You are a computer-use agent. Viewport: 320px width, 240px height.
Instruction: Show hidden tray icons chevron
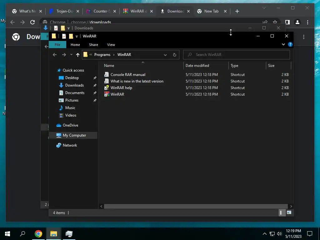[264, 234]
